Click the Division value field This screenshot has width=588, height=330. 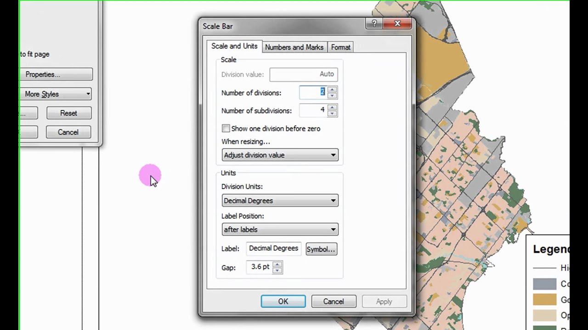(304, 74)
